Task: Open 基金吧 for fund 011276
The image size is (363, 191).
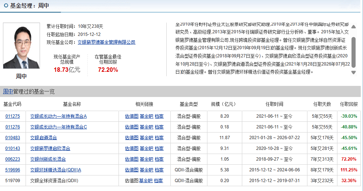Action: (147, 127)
